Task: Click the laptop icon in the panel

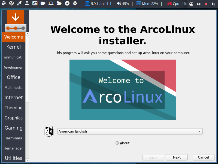Action: pyautogui.click(x=51, y=3)
